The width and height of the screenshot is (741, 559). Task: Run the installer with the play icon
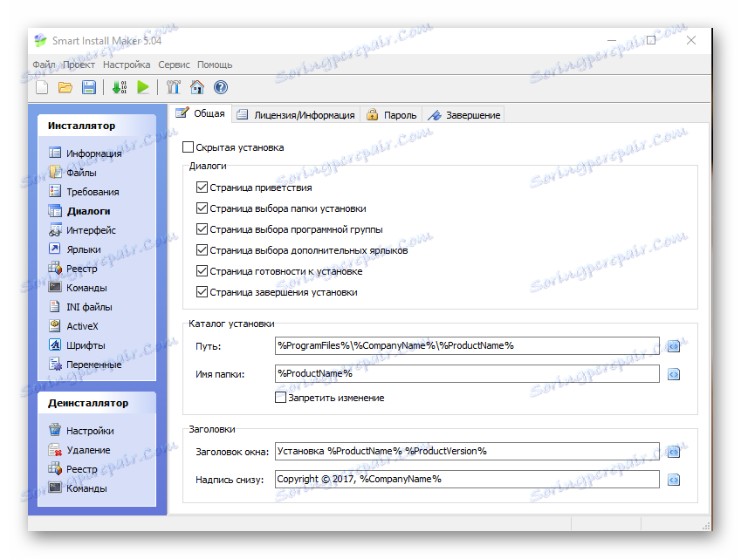click(x=143, y=87)
